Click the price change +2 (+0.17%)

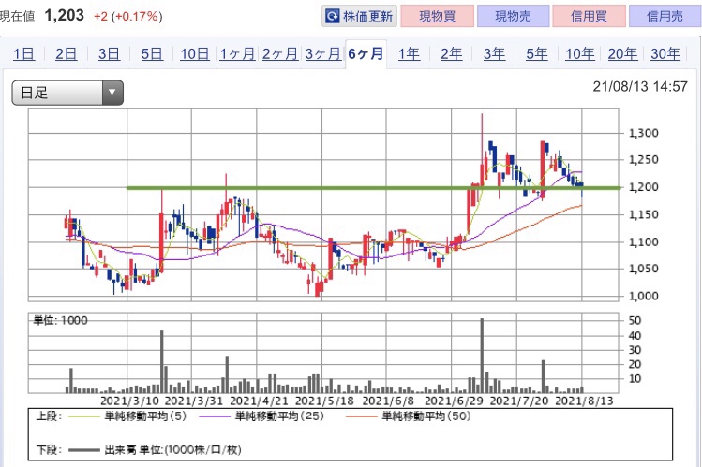coord(128,17)
